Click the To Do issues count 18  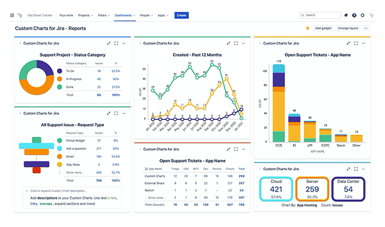click(99, 71)
